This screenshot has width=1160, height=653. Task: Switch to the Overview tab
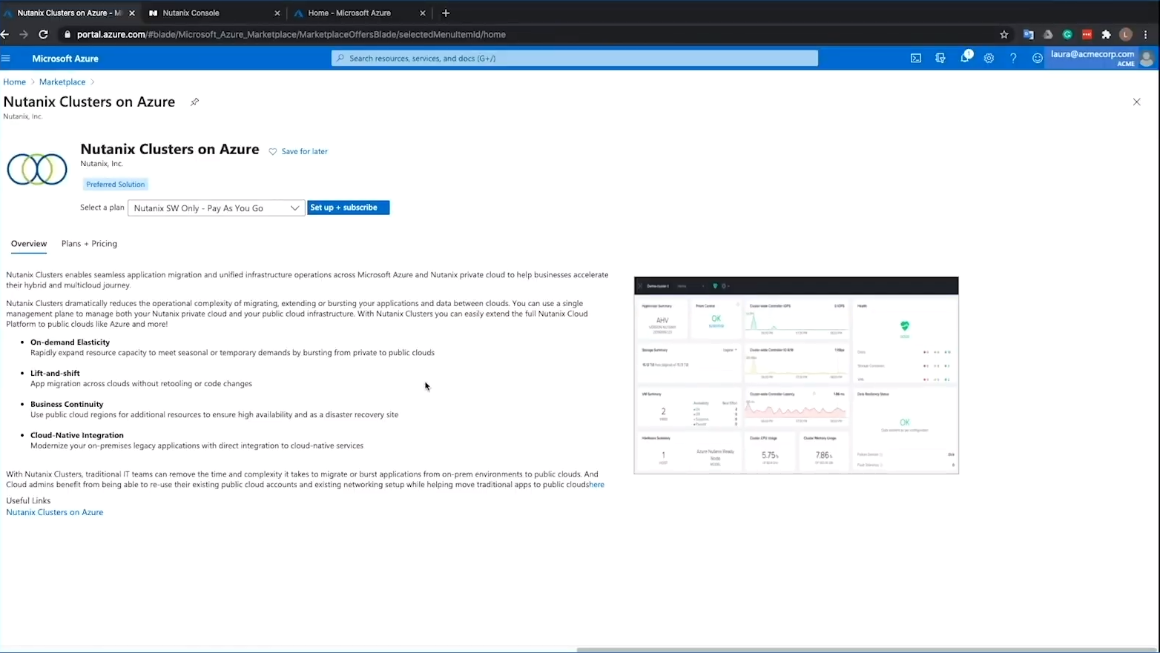click(29, 244)
